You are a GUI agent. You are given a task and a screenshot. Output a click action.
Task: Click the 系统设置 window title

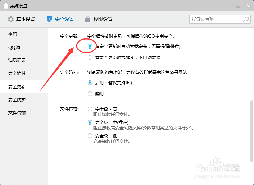coord(19,6)
